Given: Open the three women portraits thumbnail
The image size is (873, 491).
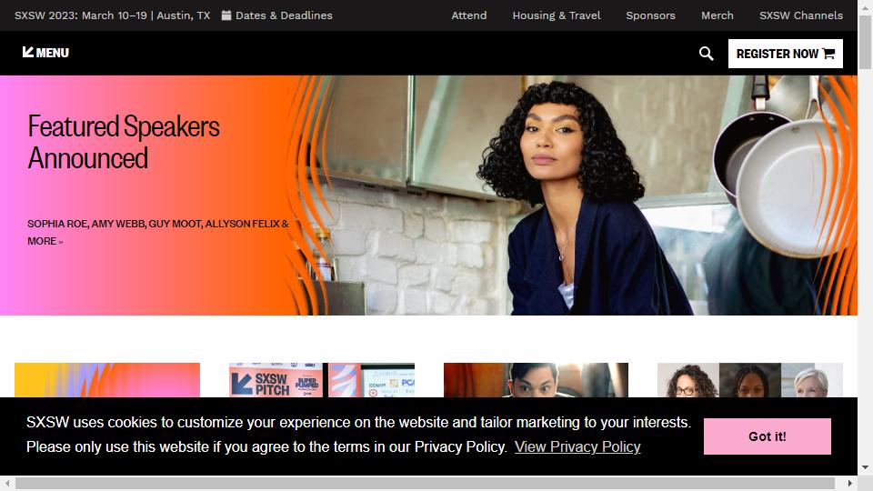Looking at the screenshot, I should (x=750, y=380).
